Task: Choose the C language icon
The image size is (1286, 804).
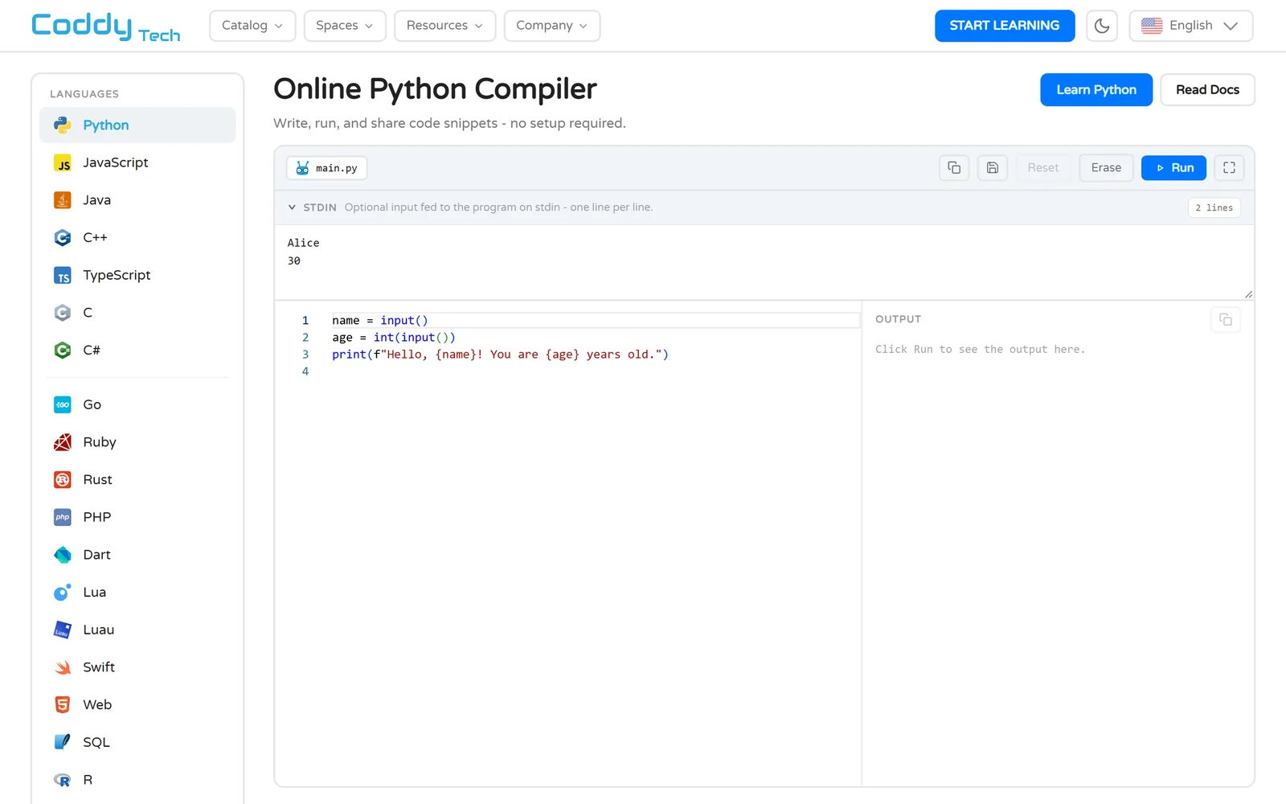Action: 63,313
